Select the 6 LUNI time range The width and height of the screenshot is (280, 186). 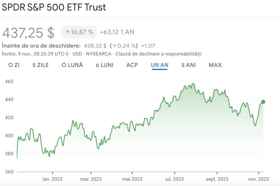(104, 65)
